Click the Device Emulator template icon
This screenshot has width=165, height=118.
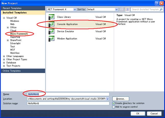(x=51, y=31)
